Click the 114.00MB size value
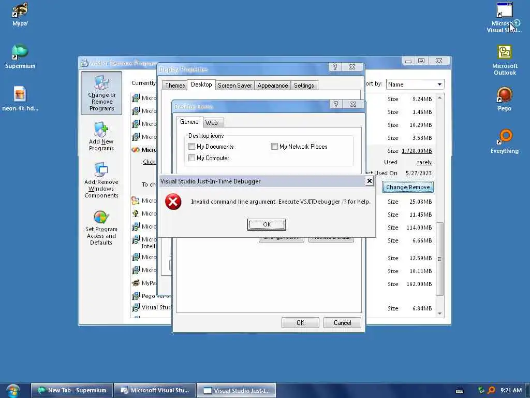Image resolution: width=530 pixels, height=398 pixels. [419, 228]
